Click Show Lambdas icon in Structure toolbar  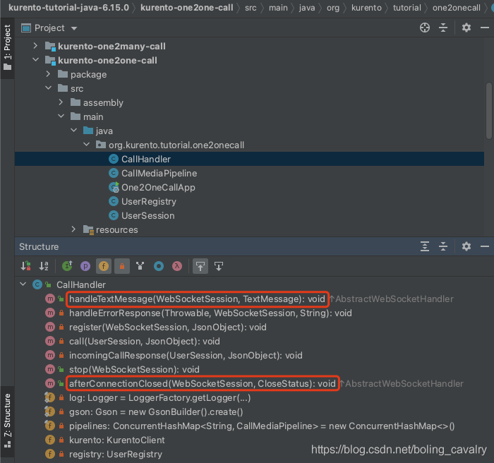177,266
